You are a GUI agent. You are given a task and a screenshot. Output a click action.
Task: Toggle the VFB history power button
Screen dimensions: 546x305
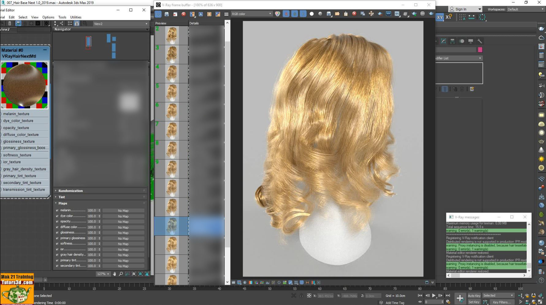158,14
